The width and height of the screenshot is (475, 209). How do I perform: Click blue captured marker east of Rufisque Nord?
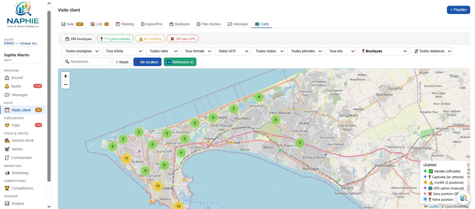point(326,155)
